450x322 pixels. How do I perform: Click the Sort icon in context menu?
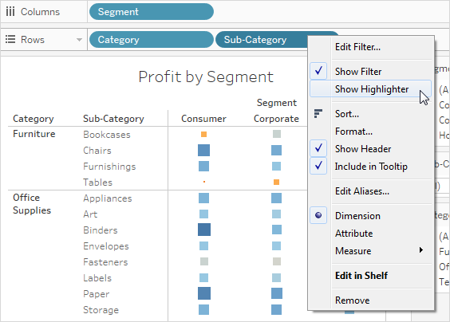(x=318, y=113)
